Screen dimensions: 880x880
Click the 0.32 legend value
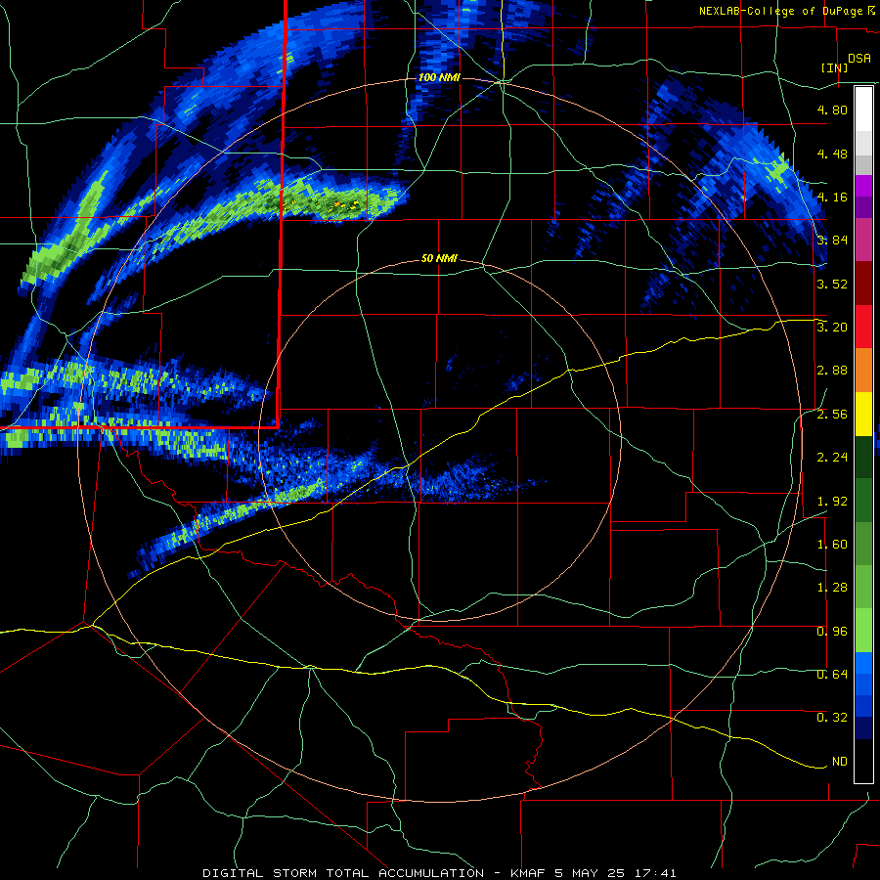(832, 718)
